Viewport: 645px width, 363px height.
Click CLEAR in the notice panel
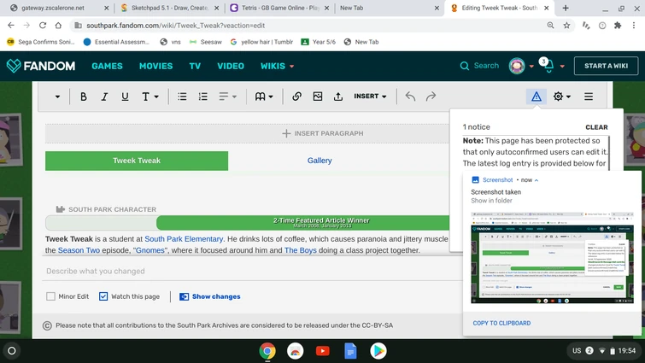point(596,127)
